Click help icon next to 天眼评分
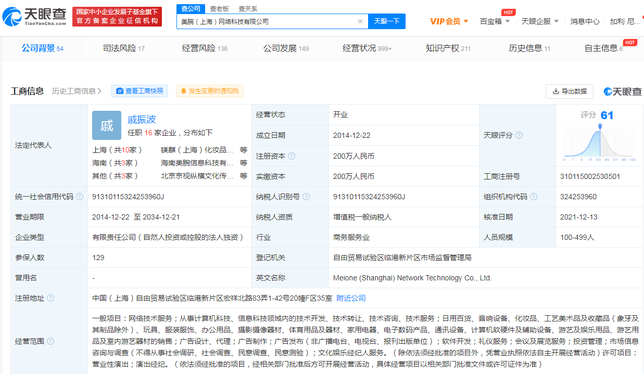644x374 pixels. 519,135
